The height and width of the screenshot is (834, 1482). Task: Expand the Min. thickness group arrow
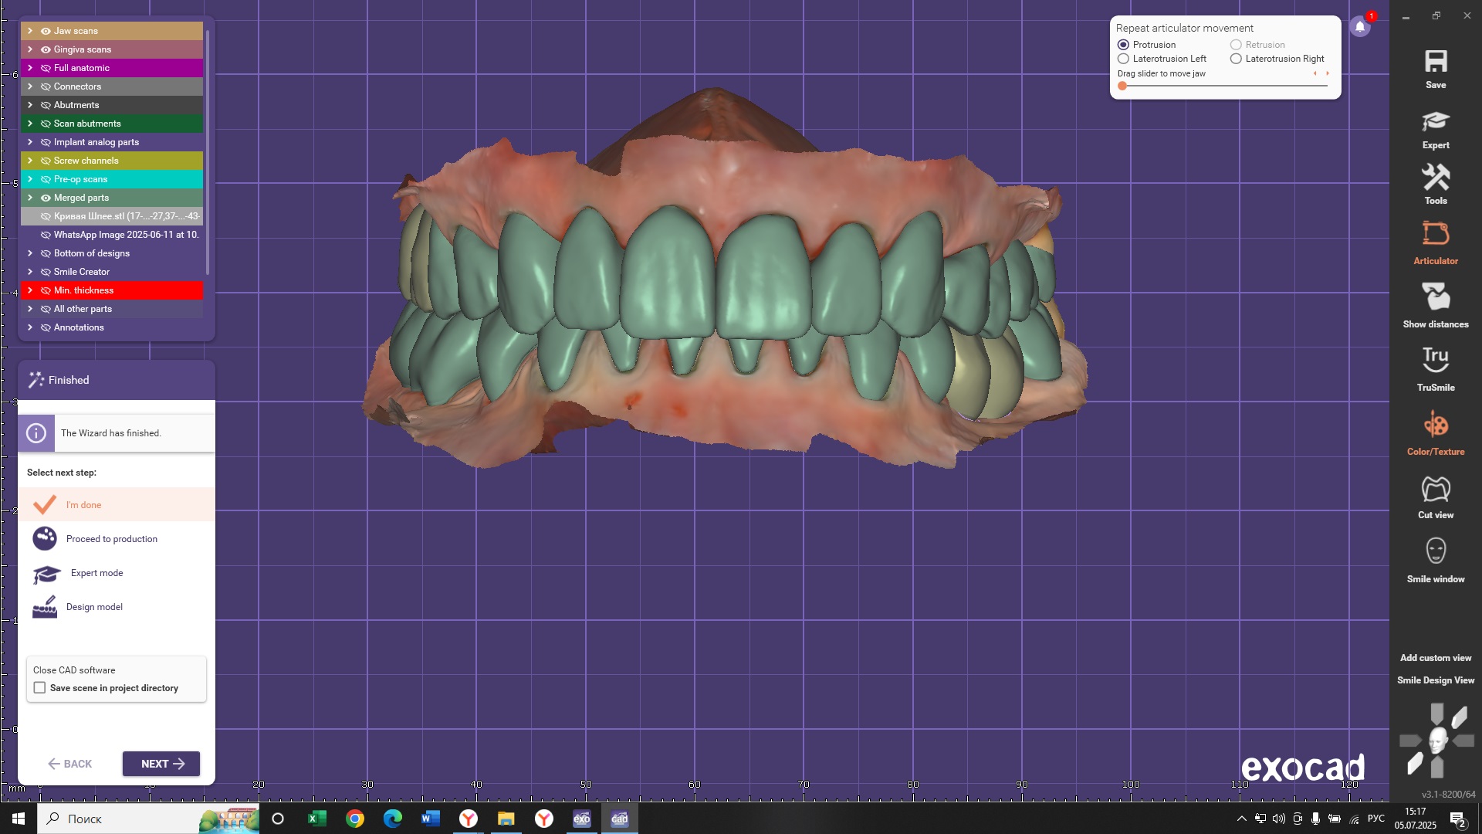click(30, 290)
